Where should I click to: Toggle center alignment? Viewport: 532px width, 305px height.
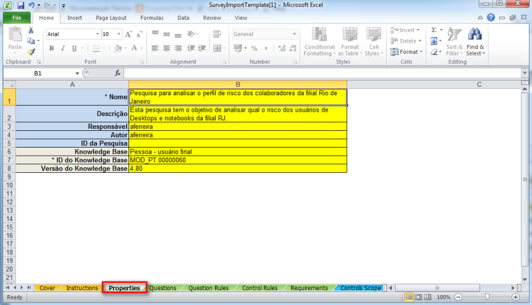(166, 48)
